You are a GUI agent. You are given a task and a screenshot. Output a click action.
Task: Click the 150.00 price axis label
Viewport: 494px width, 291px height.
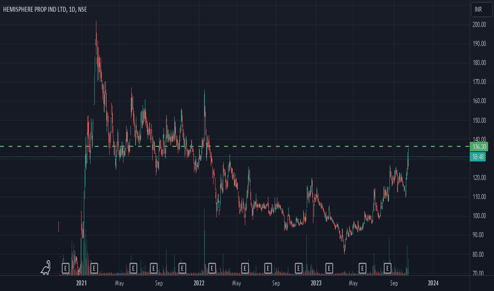479,121
